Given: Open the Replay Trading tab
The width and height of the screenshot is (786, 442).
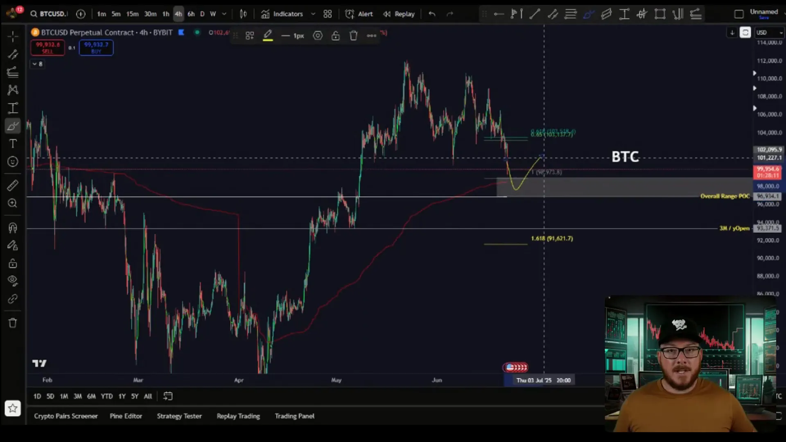Looking at the screenshot, I should click(x=238, y=416).
